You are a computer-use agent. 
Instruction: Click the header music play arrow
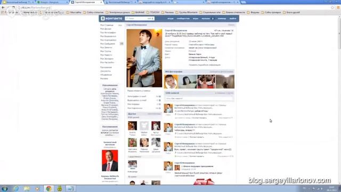pos(213,19)
